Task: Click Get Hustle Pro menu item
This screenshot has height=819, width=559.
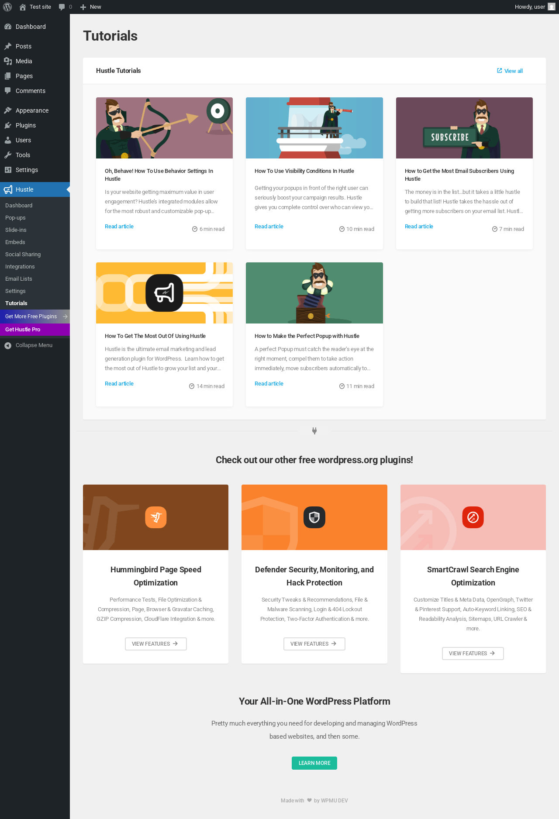Action: (35, 330)
